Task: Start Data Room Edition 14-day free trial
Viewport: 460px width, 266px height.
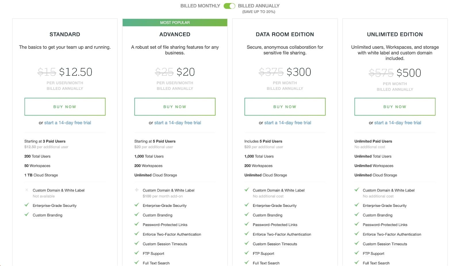Action: coord(287,123)
